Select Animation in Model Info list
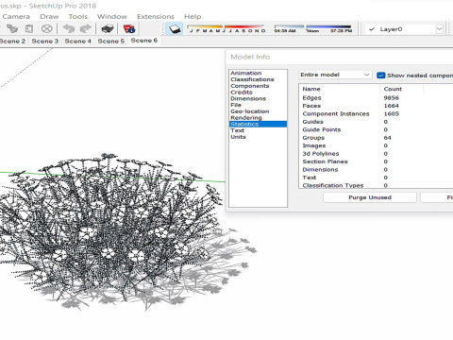Image resolution: width=453 pixels, height=340 pixels. [246, 73]
